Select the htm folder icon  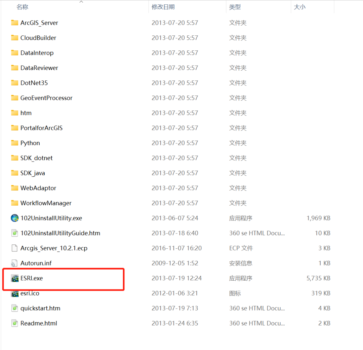click(14, 113)
